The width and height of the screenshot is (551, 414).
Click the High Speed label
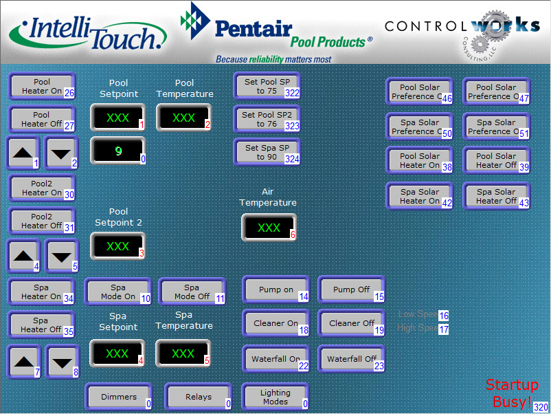pos(418,328)
